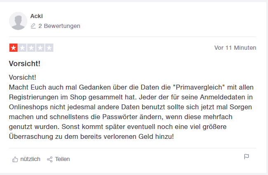Click the fifth grey rating star

49,48
